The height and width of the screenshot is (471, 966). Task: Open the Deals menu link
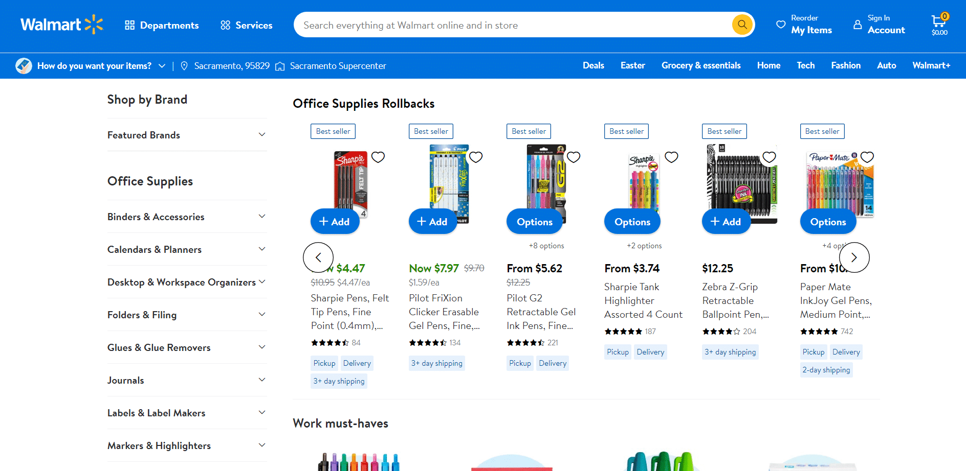pyautogui.click(x=593, y=65)
